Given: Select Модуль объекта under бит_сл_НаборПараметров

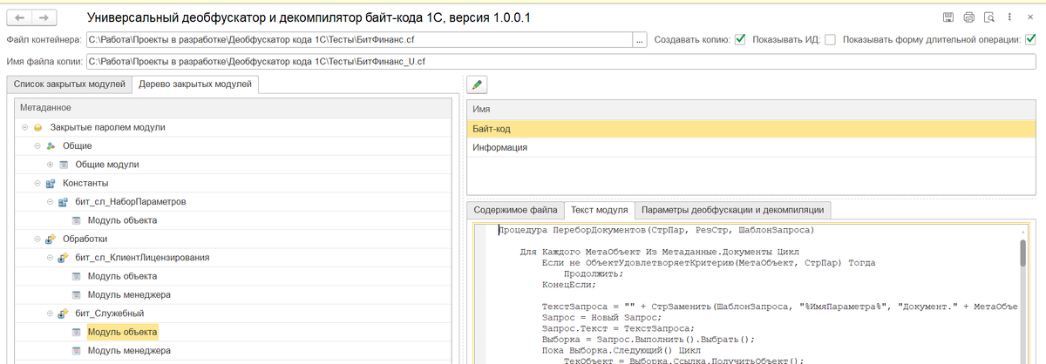Looking at the screenshot, I should point(122,220).
